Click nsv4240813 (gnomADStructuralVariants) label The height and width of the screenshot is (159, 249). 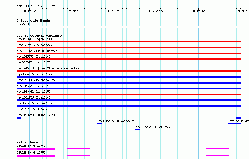point(48,68)
